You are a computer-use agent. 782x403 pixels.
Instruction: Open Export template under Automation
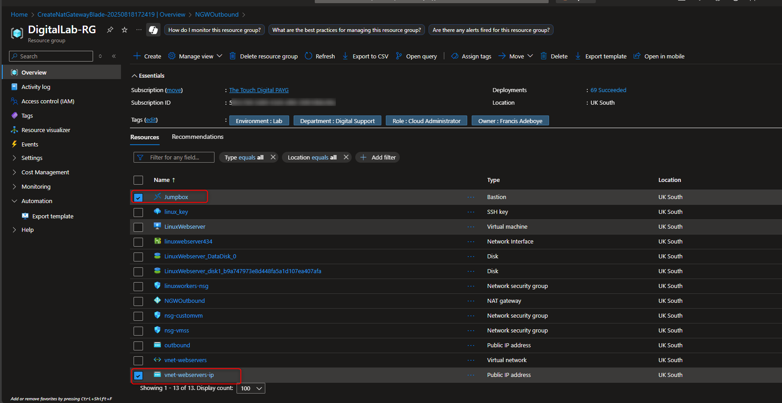tap(53, 216)
